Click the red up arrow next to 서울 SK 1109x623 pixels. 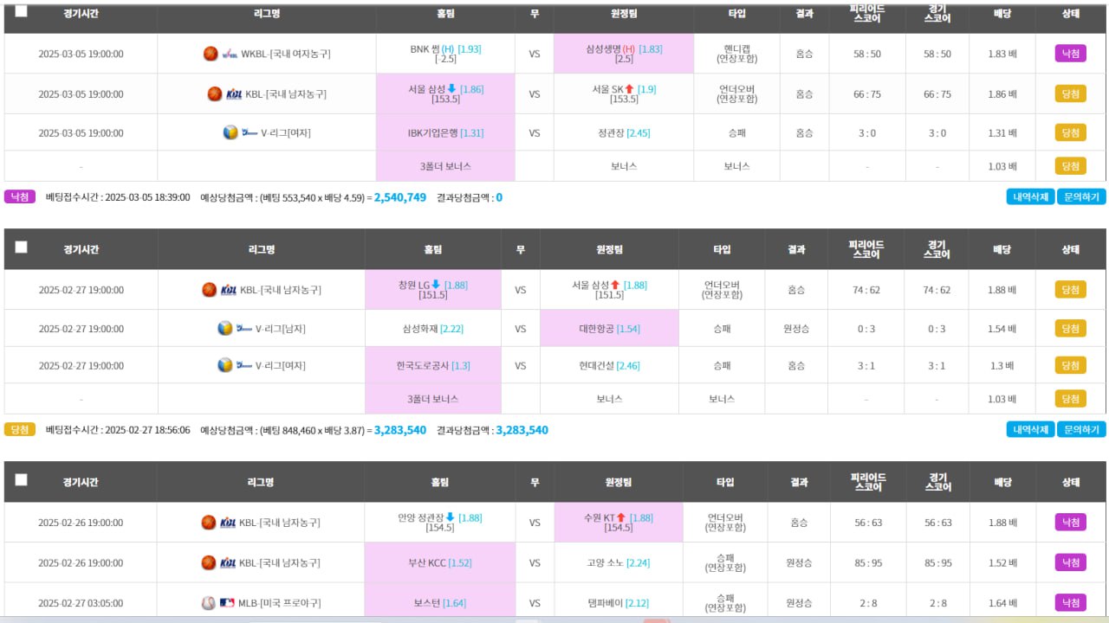pos(629,89)
